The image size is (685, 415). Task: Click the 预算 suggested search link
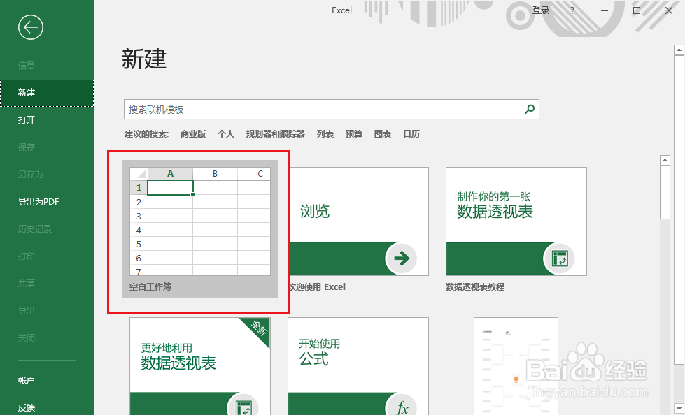pos(354,134)
